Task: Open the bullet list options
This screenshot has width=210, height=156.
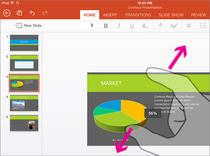Action: (203, 26)
